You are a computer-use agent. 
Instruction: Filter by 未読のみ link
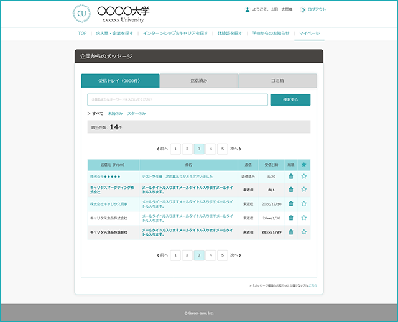(115, 113)
